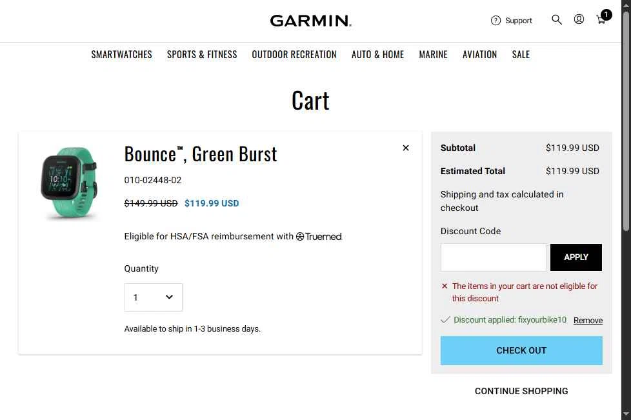
Task: Click the 'Discount applied: fixyourbike10' text
Action: (510, 320)
